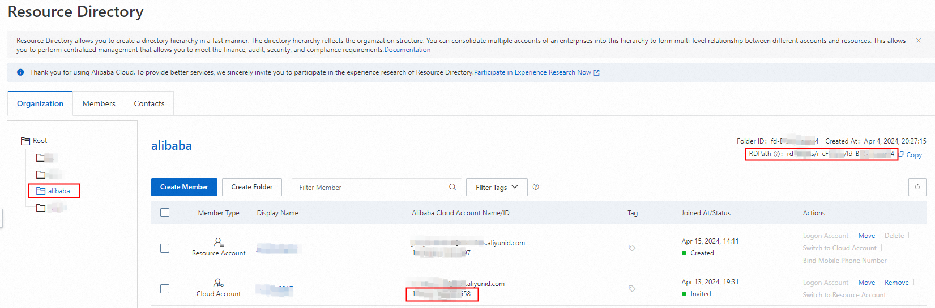Click Move in the Cloud Account row
Viewport: 935px width, 308px height.
point(866,283)
